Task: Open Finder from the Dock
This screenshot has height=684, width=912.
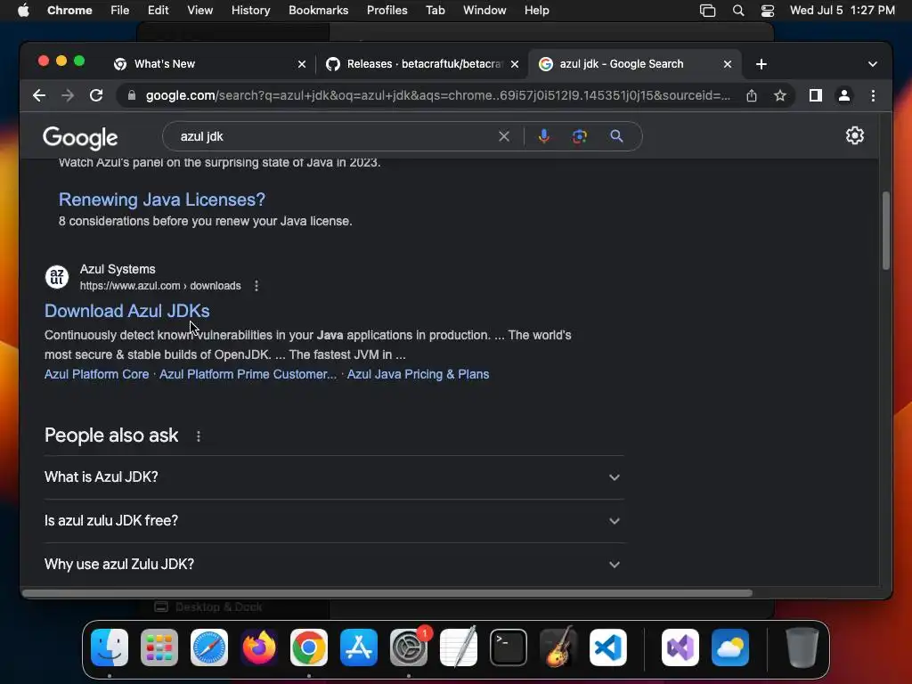Action: (110, 647)
